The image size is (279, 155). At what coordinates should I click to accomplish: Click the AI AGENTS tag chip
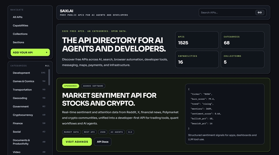(x=116, y=132)
